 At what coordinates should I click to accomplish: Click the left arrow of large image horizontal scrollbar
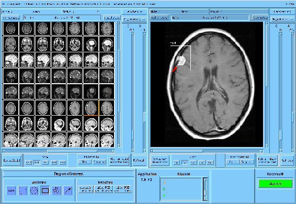(x=152, y=151)
